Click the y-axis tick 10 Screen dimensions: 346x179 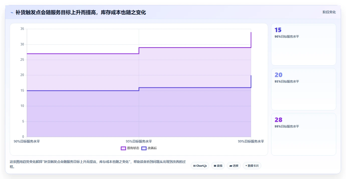22,106
